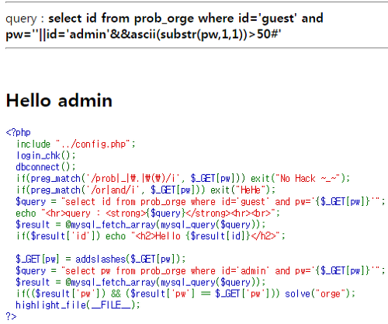Click the $query line selecting id where id='guest'
This screenshot has width=388, height=324.
pos(200,201)
